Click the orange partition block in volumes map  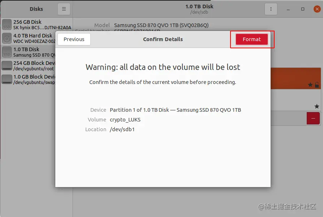point(296,79)
